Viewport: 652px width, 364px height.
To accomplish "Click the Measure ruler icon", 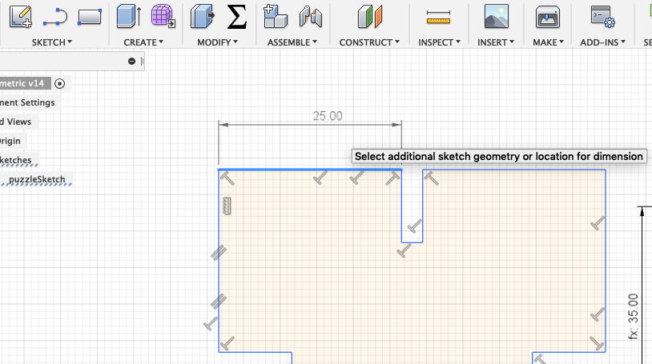I will click(x=438, y=18).
